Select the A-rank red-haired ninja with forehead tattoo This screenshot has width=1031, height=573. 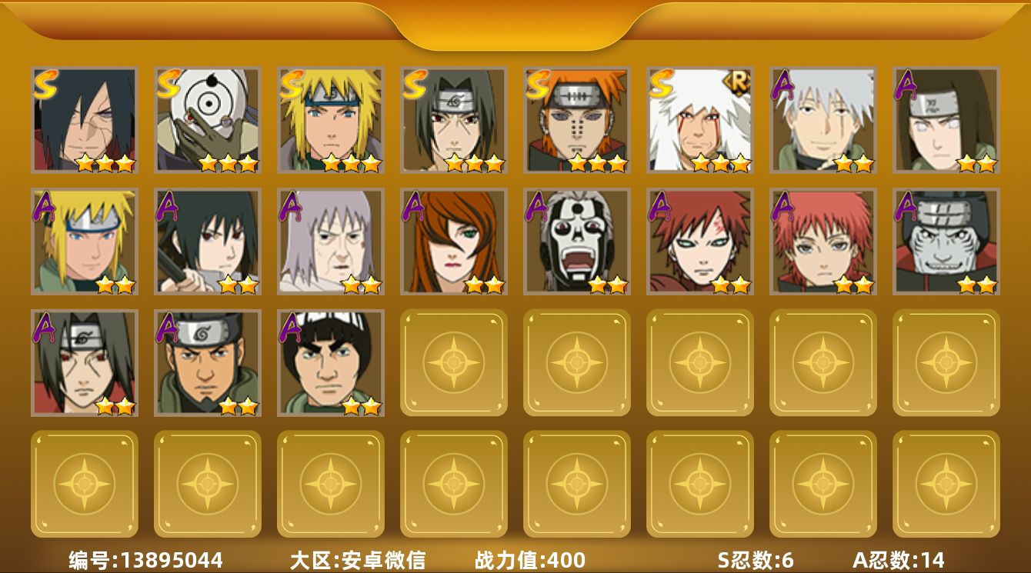coord(700,242)
